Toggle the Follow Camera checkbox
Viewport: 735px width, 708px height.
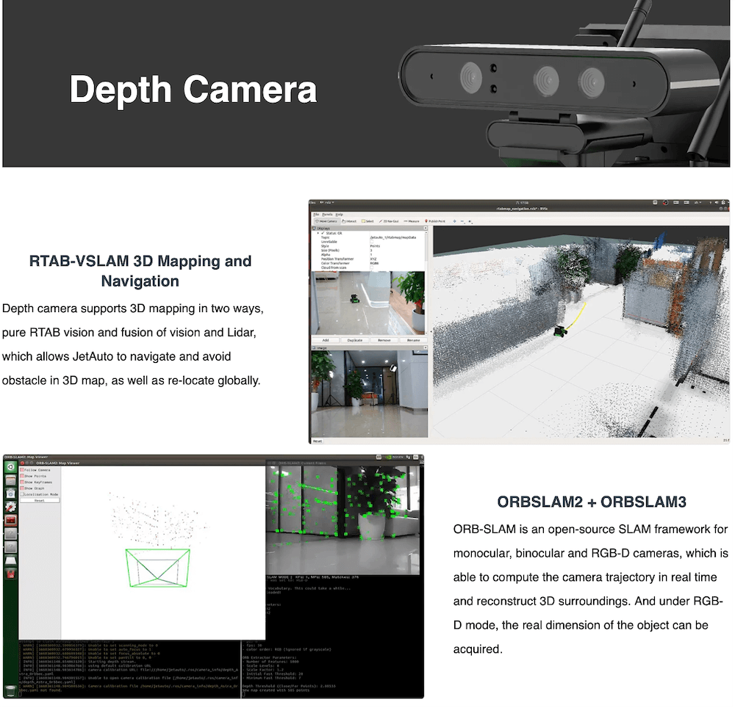click(x=22, y=469)
